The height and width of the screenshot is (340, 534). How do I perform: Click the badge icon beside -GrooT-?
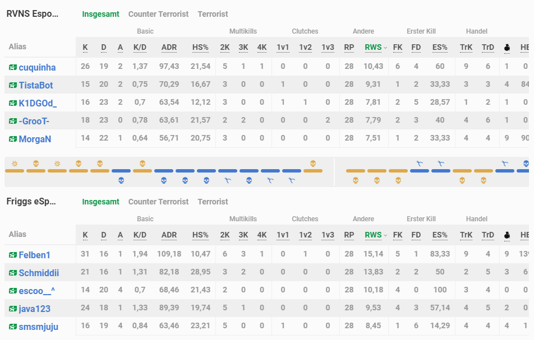[12, 121]
